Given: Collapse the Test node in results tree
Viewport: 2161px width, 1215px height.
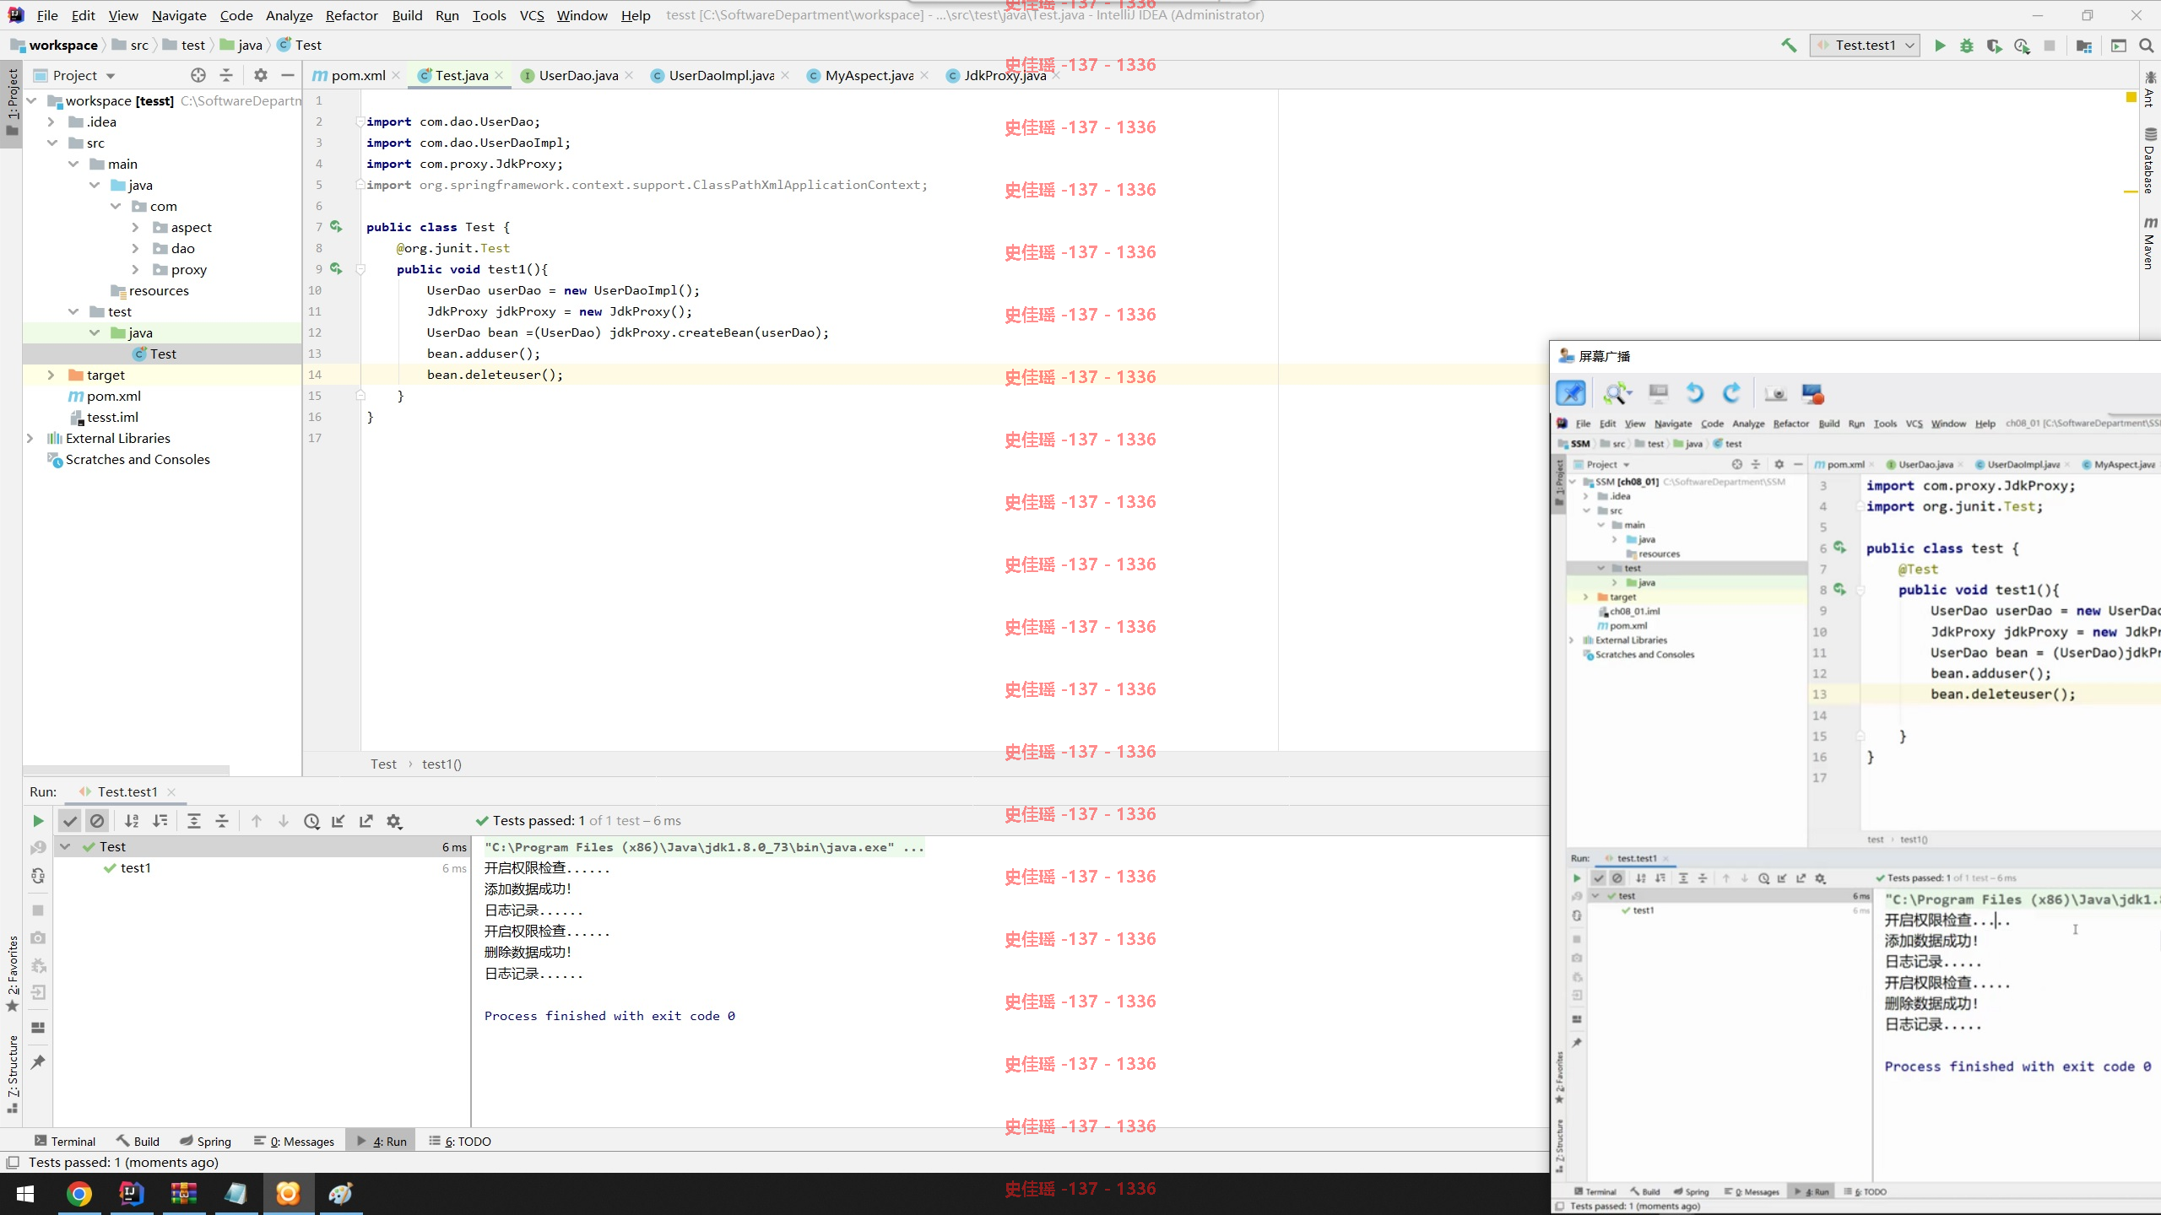Looking at the screenshot, I should [x=65, y=846].
